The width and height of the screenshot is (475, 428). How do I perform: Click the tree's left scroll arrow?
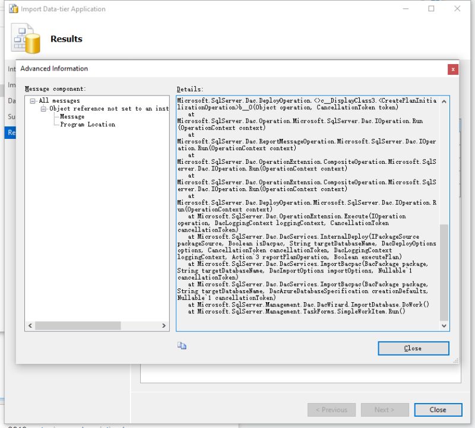(x=29, y=325)
